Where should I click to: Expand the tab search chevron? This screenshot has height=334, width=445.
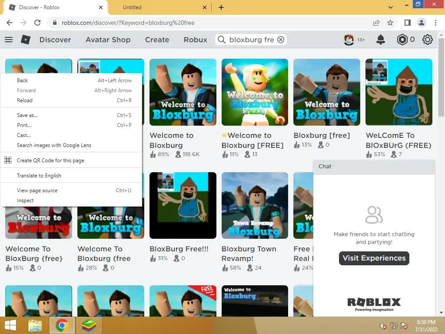tap(391, 7)
